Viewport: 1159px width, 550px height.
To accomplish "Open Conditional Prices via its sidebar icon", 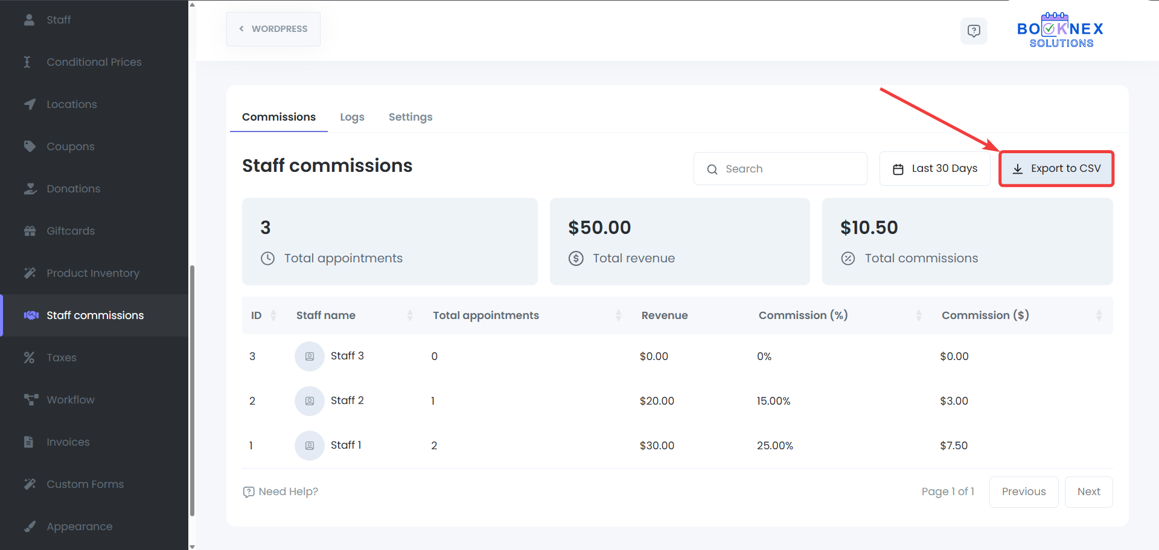I will [29, 62].
